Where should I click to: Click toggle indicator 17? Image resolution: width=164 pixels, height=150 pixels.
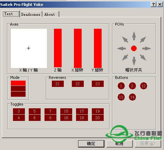[82, 111]
